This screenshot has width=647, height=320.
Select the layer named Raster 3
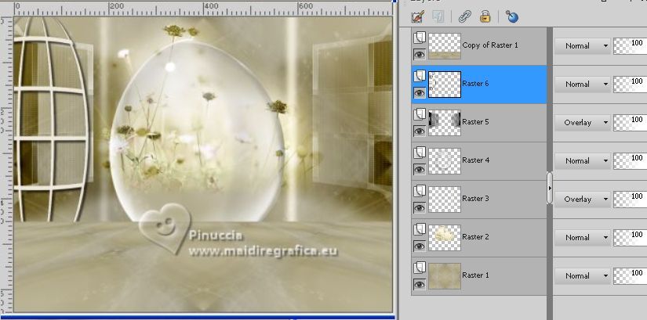click(x=475, y=198)
